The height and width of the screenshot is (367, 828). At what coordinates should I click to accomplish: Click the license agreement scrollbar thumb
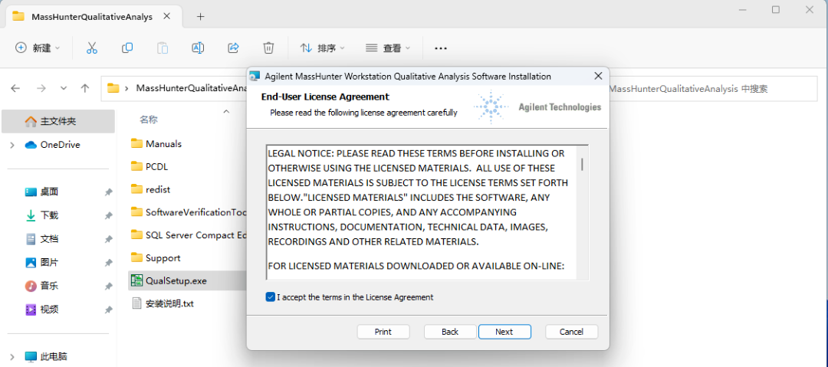coord(583,164)
